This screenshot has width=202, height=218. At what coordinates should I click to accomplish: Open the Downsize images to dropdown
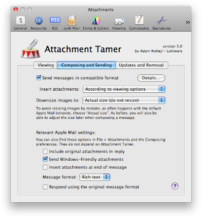(x=124, y=100)
